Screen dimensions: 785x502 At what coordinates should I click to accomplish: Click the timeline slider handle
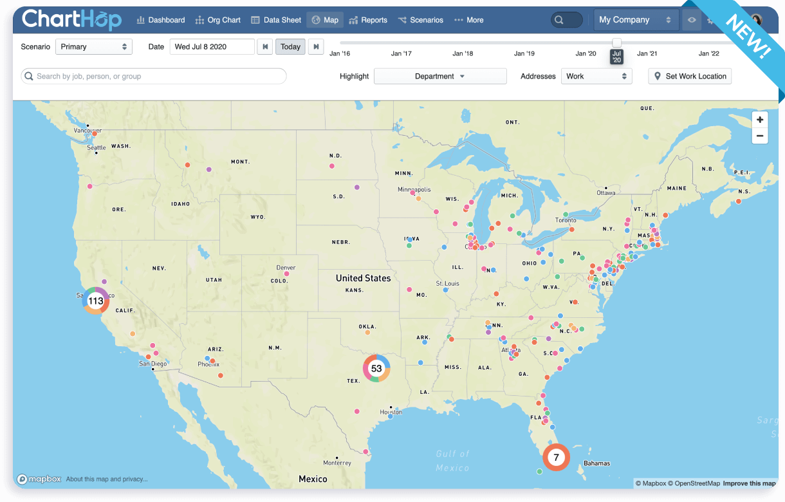(x=616, y=44)
